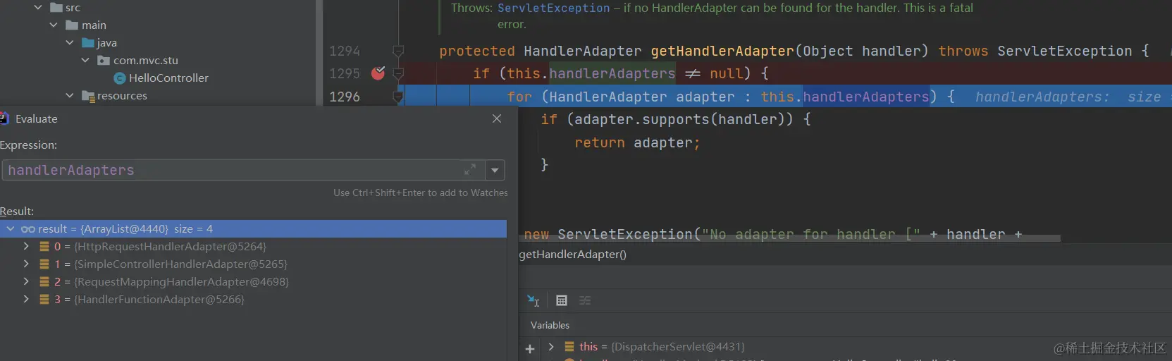Open HelloController class in project tree
The image size is (1172, 361).
(x=168, y=78)
